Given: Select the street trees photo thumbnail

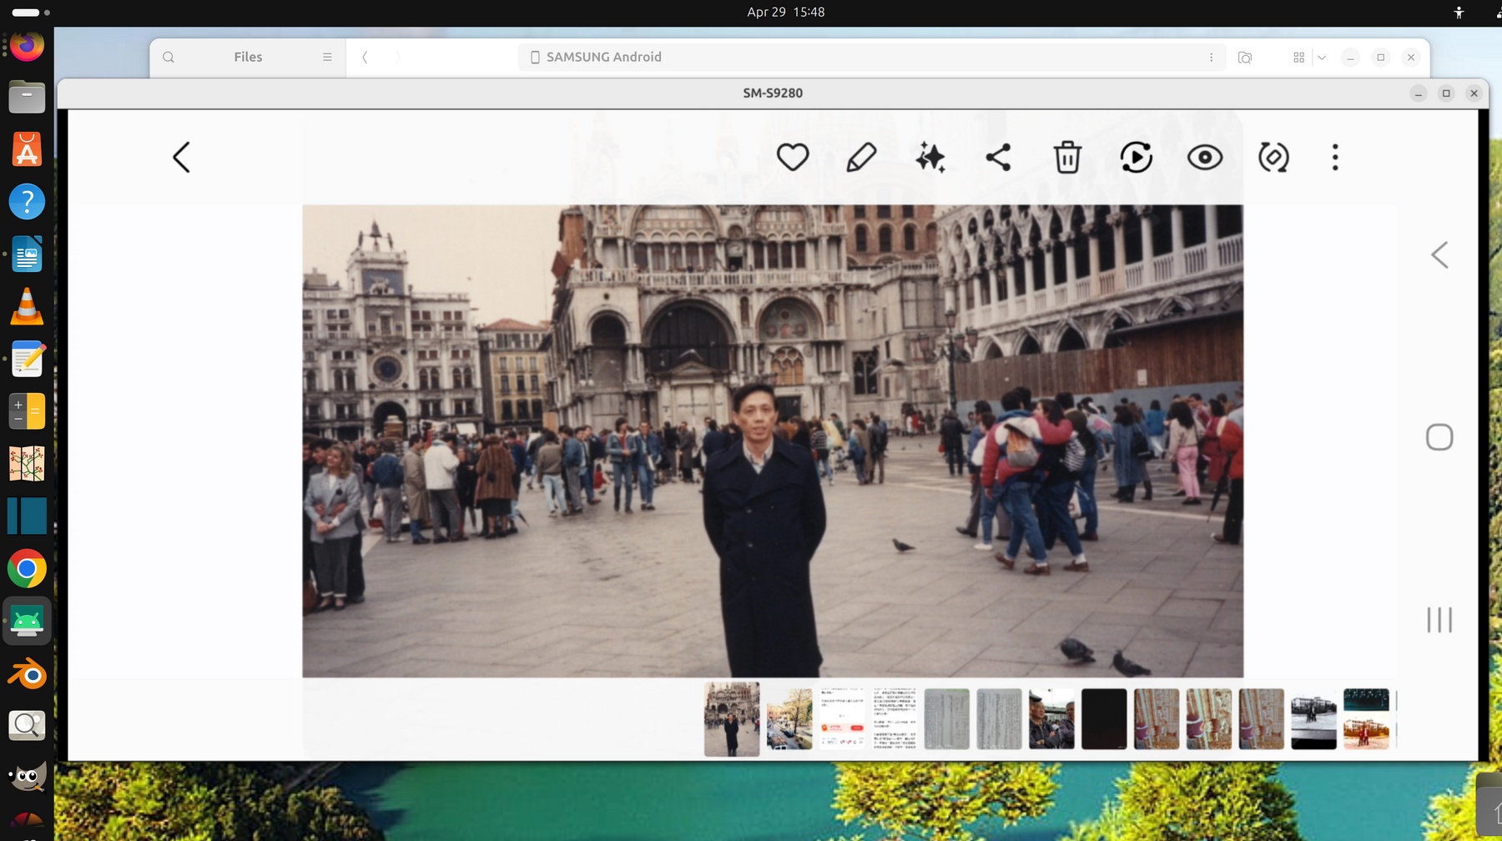Looking at the screenshot, I should click(x=789, y=719).
